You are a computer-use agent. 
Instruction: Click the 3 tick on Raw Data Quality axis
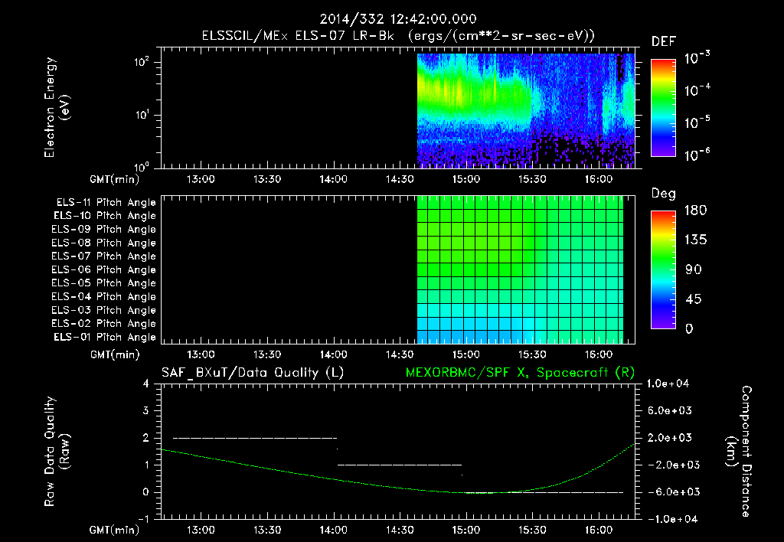click(146, 410)
